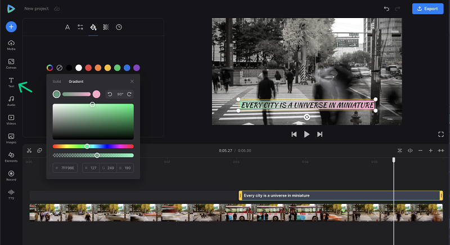The width and height of the screenshot is (450, 245).
Task: Switch to the font style tab (A icon)
Action: tap(67, 27)
